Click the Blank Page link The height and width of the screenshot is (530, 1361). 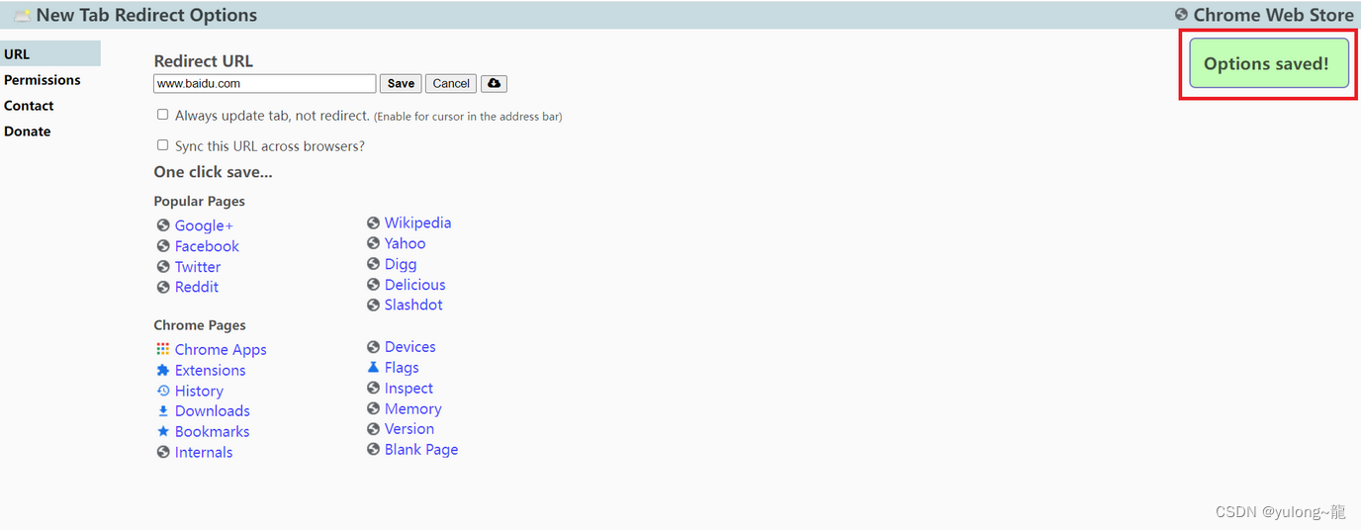[x=421, y=449]
